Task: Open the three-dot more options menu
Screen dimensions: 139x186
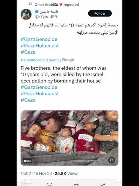Action: coord(116,13)
